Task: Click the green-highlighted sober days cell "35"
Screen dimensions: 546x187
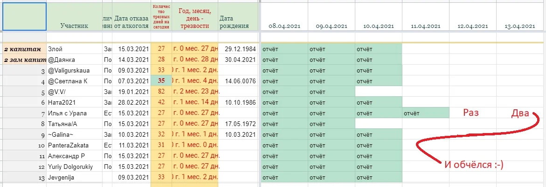Action: click(161, 81)
